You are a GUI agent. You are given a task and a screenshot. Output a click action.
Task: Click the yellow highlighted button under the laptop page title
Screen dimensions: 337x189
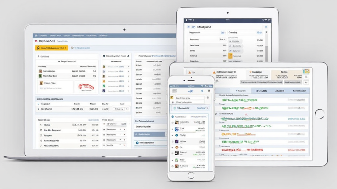51,48
